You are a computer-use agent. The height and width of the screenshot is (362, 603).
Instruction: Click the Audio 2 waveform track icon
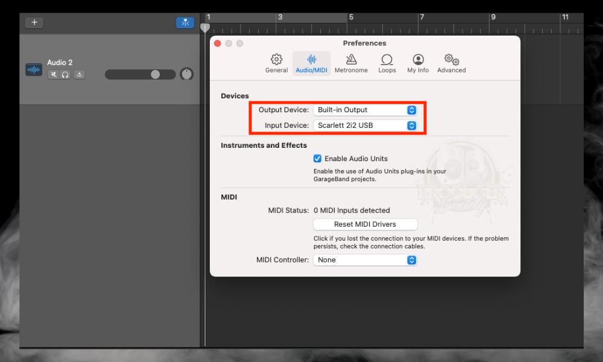click(x=34, y=69)
